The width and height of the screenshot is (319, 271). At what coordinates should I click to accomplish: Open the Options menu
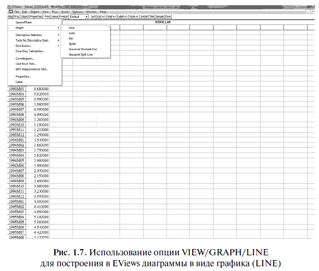[77, 12]
